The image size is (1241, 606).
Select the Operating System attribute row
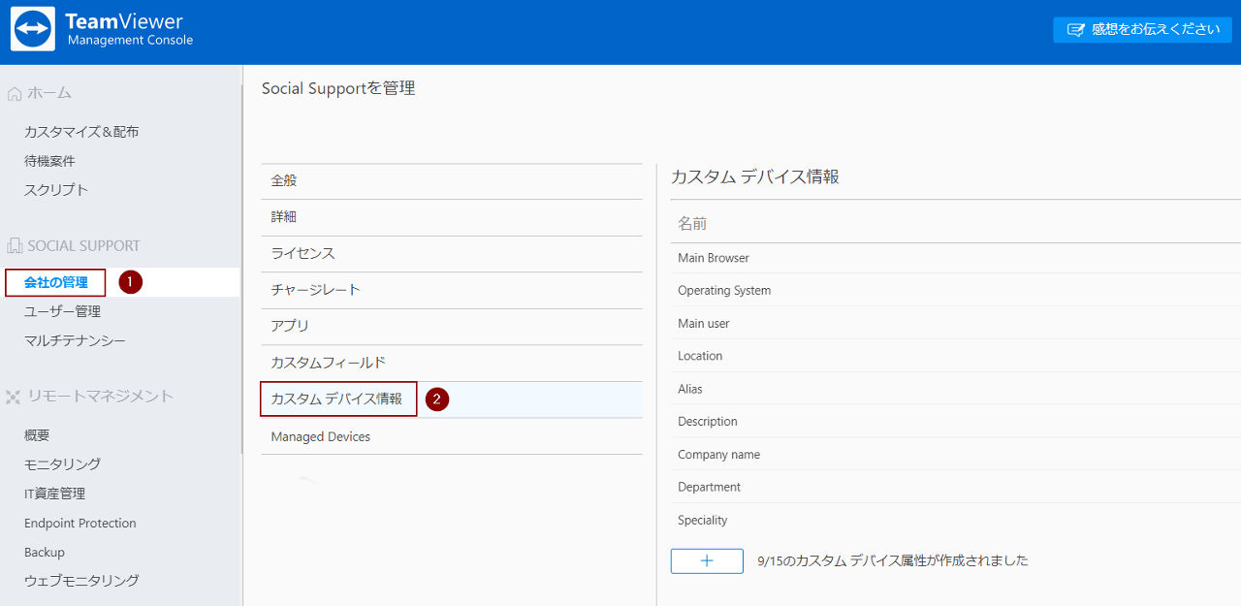point(955,291)
